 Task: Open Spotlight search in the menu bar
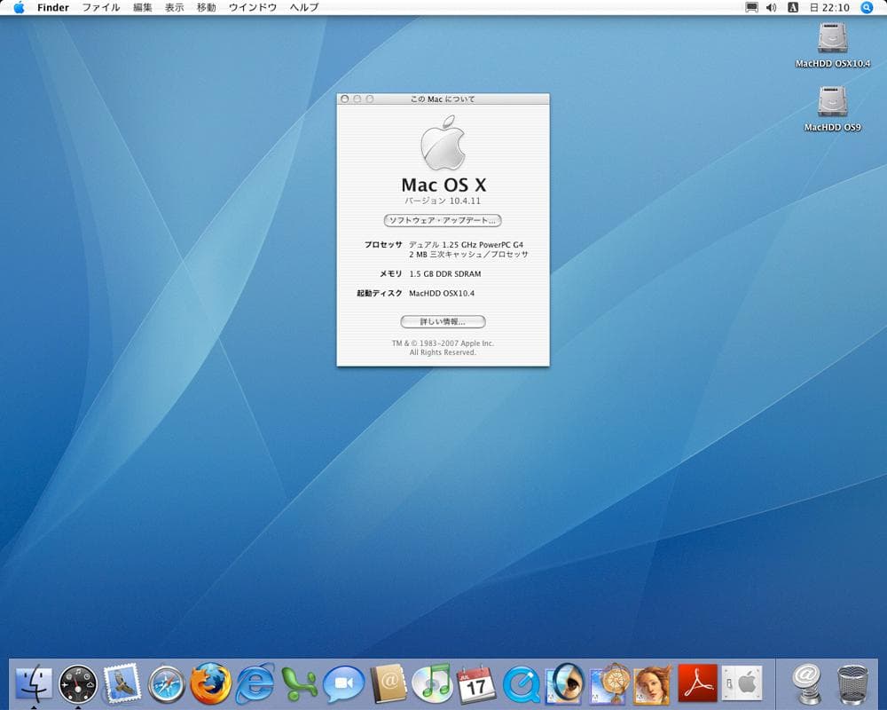pos(864,8)
